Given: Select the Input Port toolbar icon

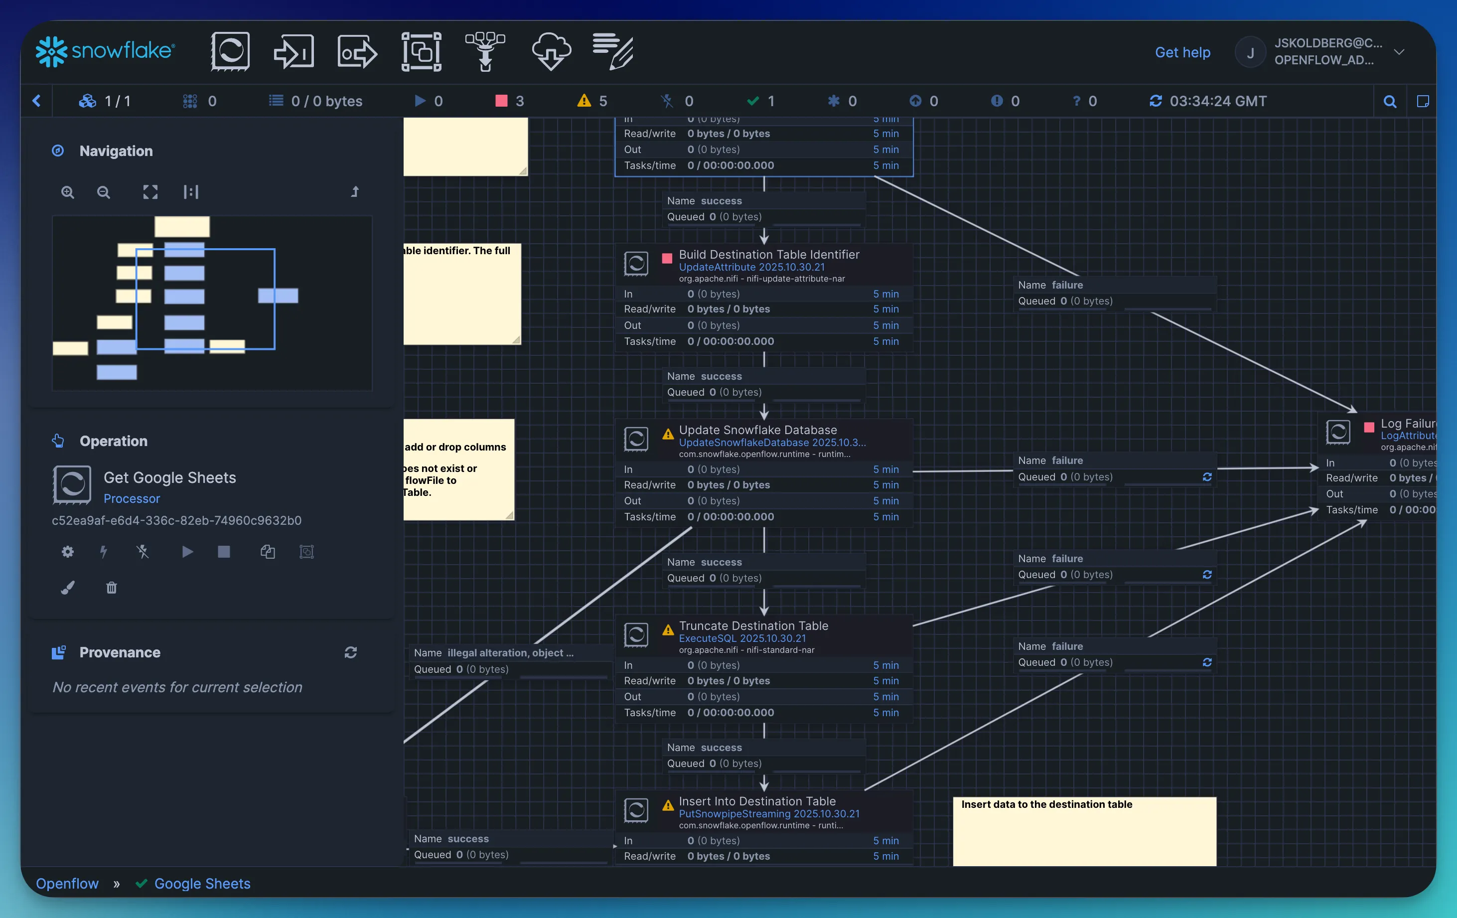Looking at the screenshot, I should coord(294,51).
